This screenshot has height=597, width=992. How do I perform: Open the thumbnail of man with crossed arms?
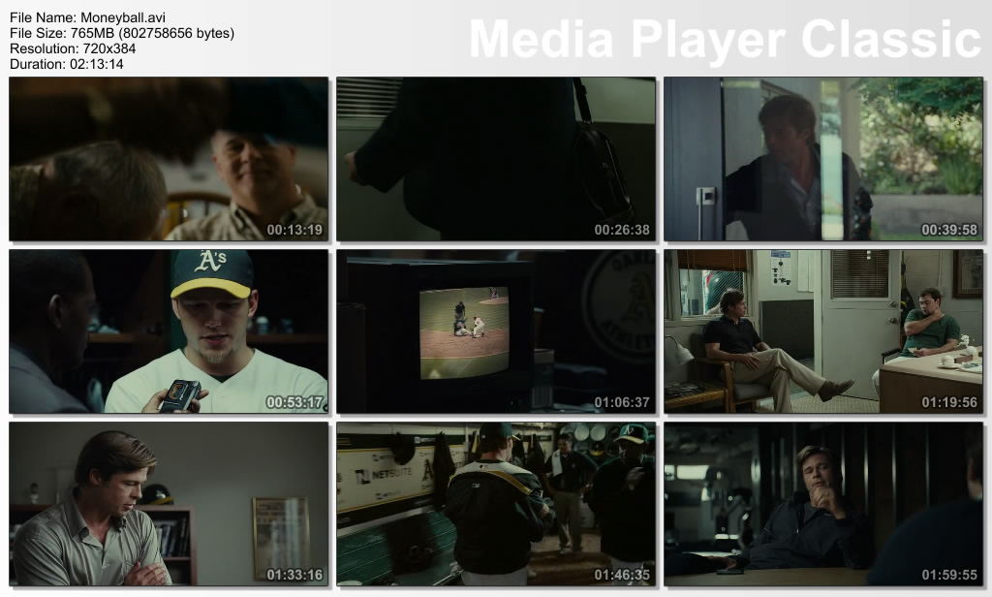pyautogui.click(x=169, y=503)
